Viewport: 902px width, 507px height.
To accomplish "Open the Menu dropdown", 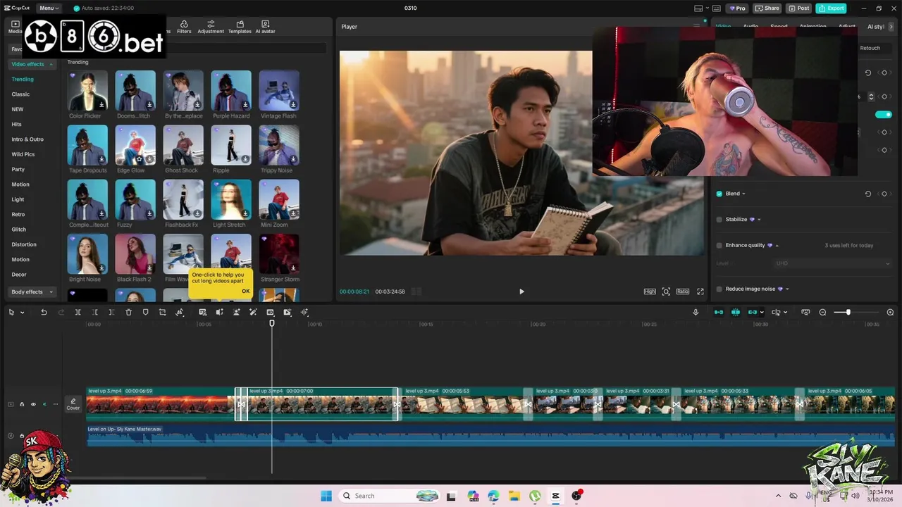I will pos(49,8).
